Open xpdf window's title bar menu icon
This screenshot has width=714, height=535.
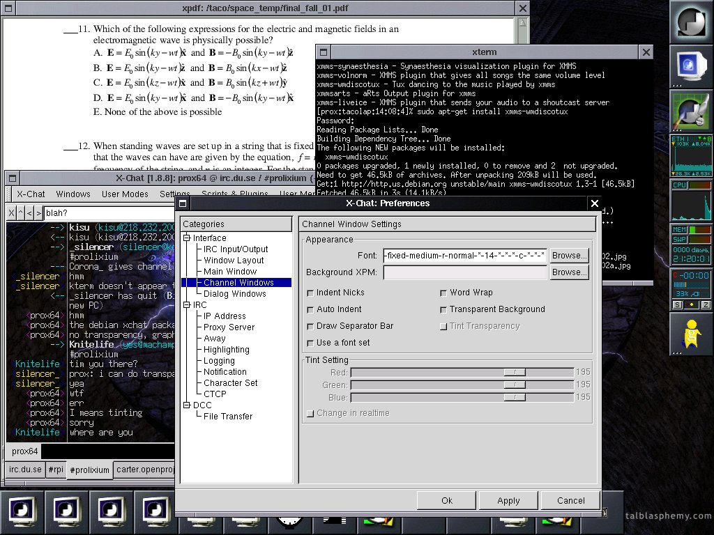(x=8, y=8)
